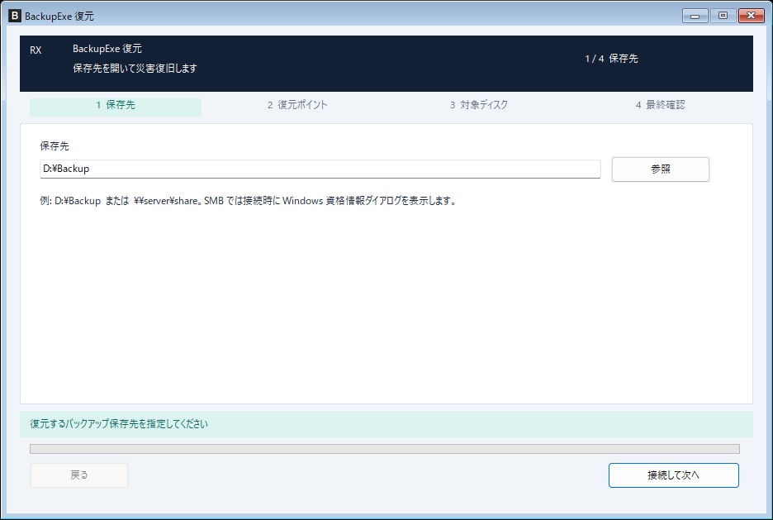The height and width of the screenshot is (520, 773).
Task: Click the status message 復元するバックアップ保存先を指定してください
Action: click(119, 424)
